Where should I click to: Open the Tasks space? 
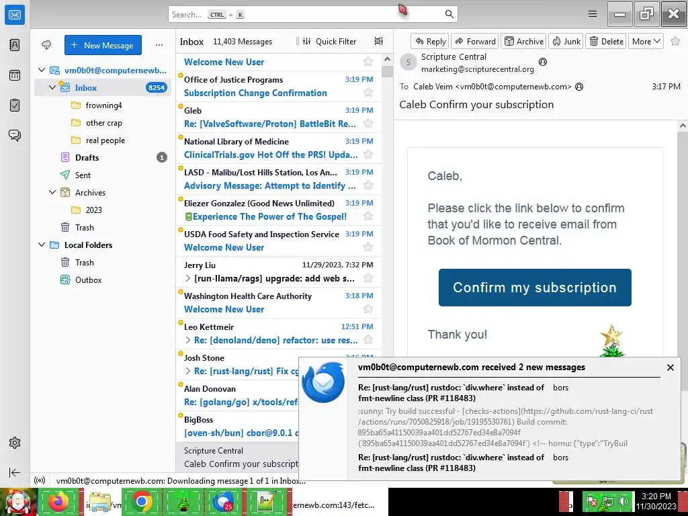click(x=15, y=105)
